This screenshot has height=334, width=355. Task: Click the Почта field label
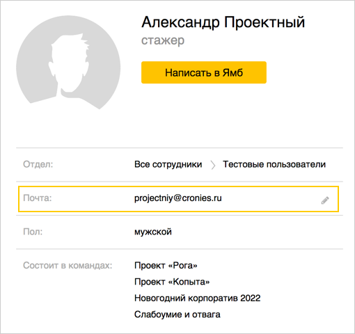pyautogui.click(x=38, y=198)
